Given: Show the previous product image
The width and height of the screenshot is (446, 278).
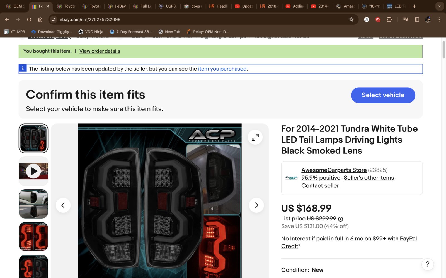Looking at the screenshot, I should click(x=63, y=205).
